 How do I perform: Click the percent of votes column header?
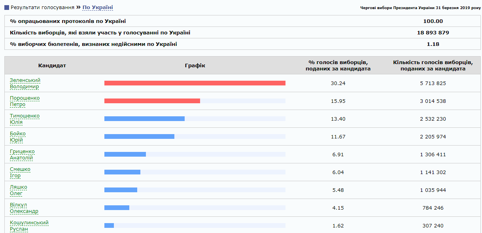coord(338,65)
